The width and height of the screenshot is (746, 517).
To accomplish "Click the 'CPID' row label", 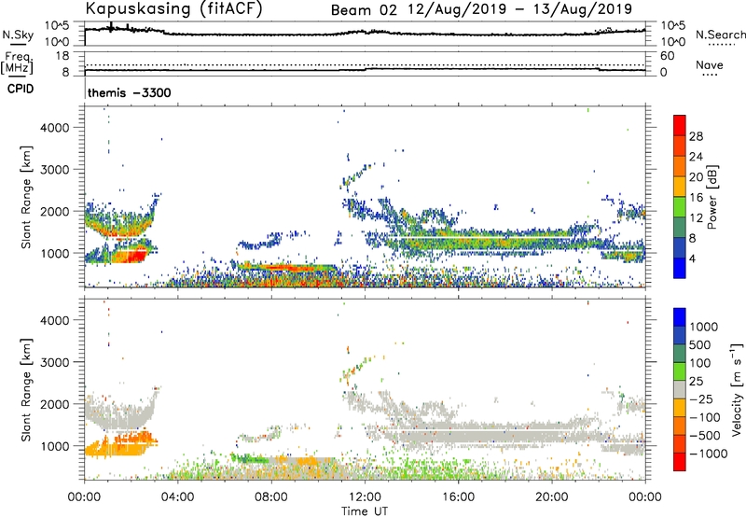I will tap(21, 89).
